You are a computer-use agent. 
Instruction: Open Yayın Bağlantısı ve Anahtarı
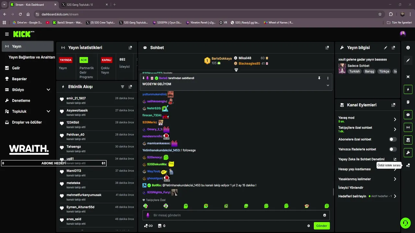[x=32, y=57]
